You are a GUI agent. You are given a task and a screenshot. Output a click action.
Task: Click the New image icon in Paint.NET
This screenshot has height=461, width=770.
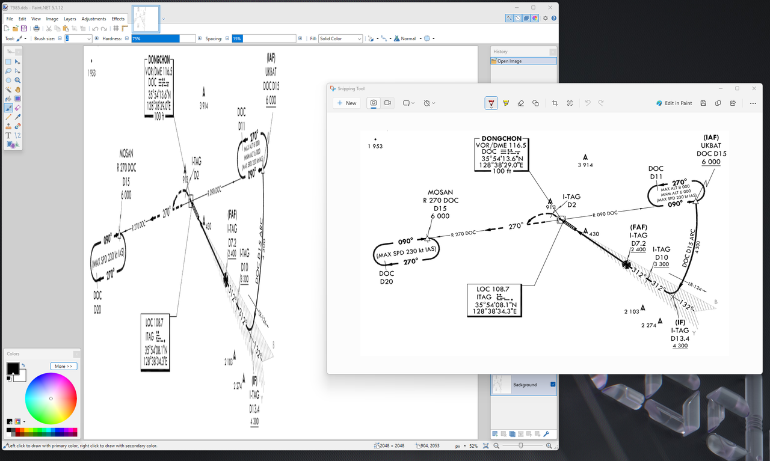[x=8, y=28]
